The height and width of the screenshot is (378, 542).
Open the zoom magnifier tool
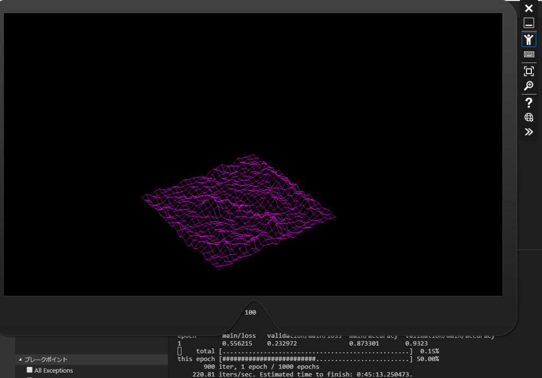[x=529, y=86]
